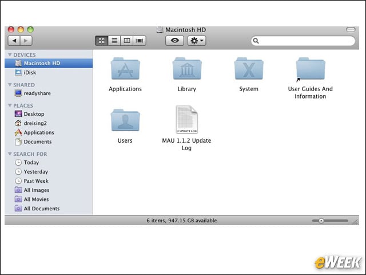The width and height of the screenshot is (366, 275).
Task: Open the All Movies smart search
Action: (x=49, y=199)
